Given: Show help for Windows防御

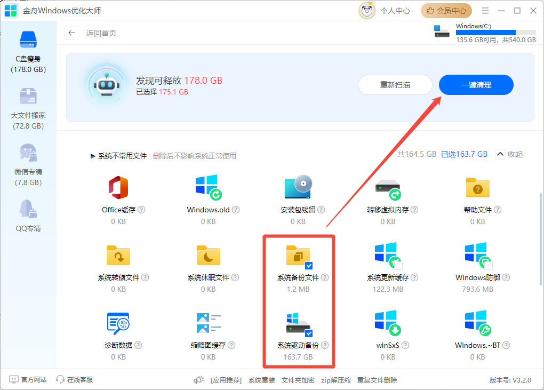Looking at the screenshot, I should (x=506, y=277).
